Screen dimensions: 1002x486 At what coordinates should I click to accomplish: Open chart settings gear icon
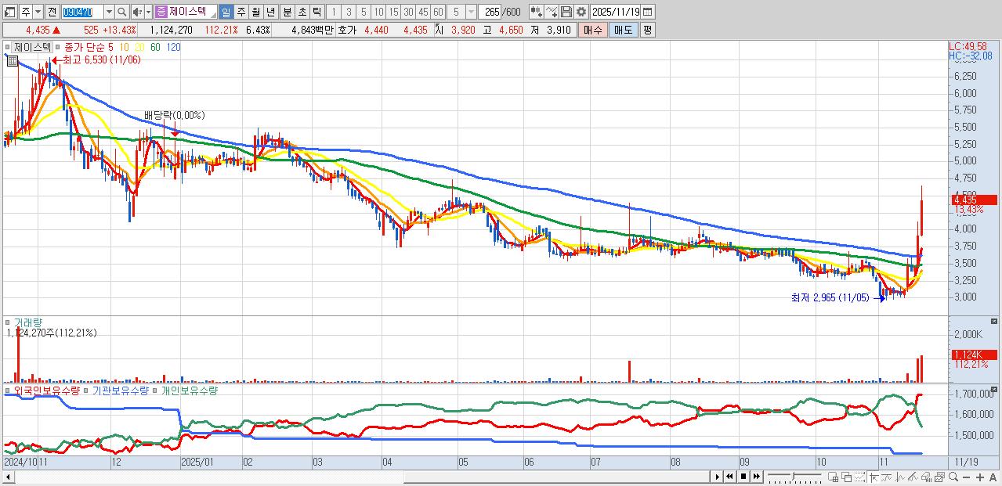point(581,12)
